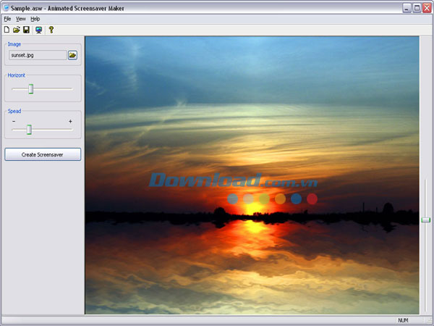This screenshot has width=434, height=326.
Task: Click the Open file toolbar icon
Action: click(17, 30)
